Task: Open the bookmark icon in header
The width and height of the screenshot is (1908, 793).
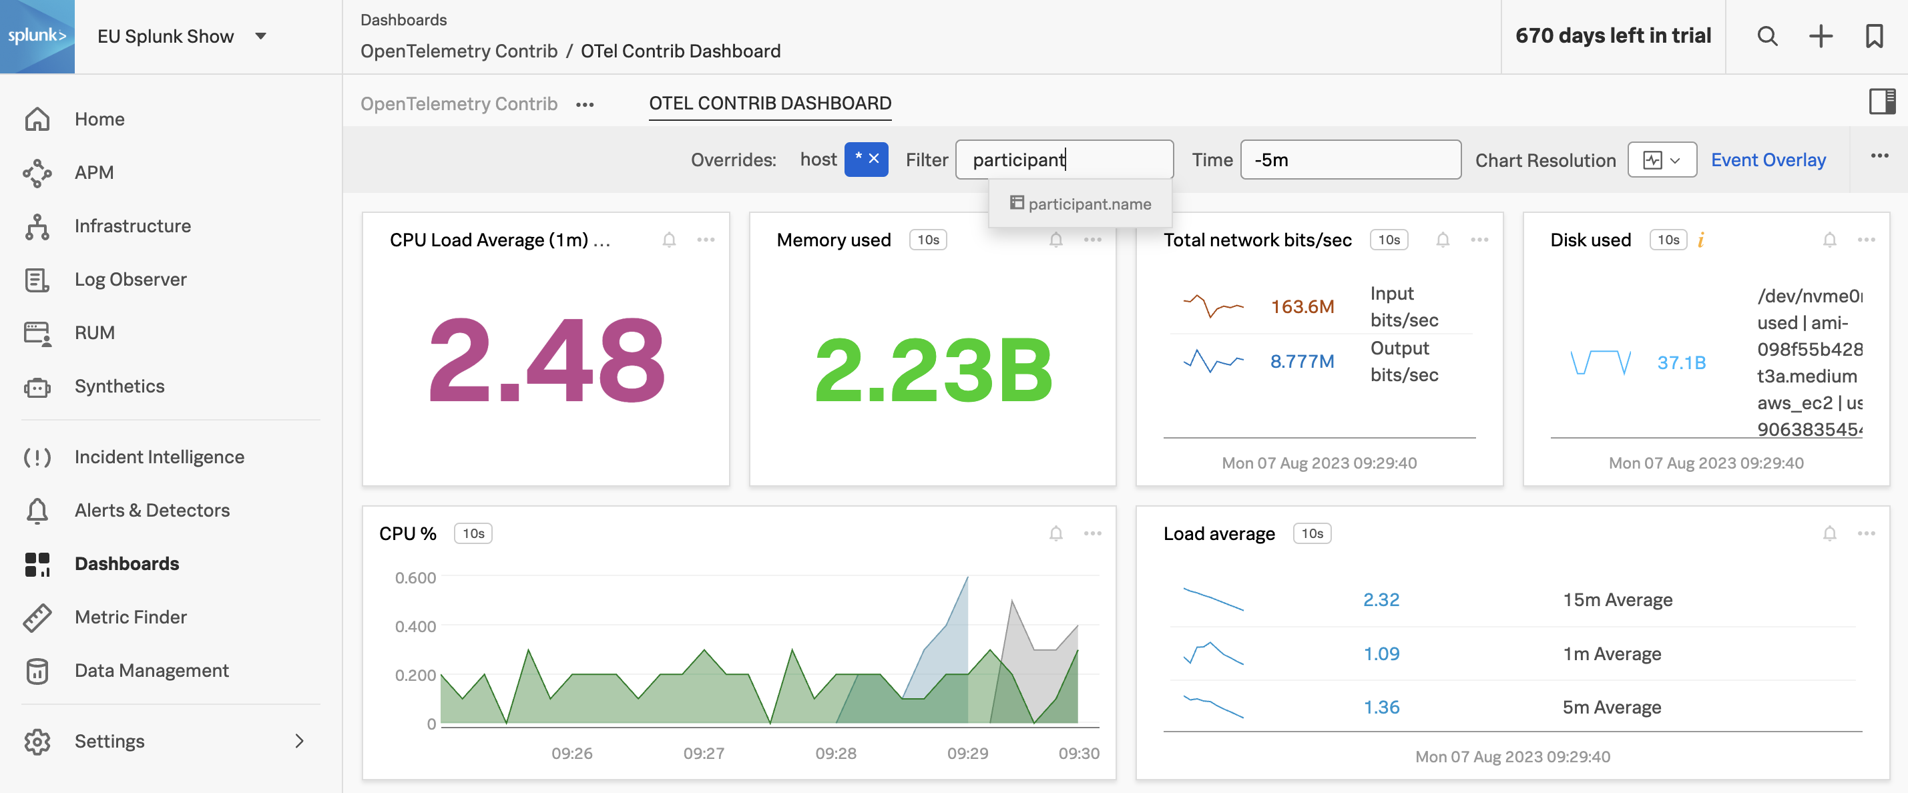Action: click(1873, 36)
